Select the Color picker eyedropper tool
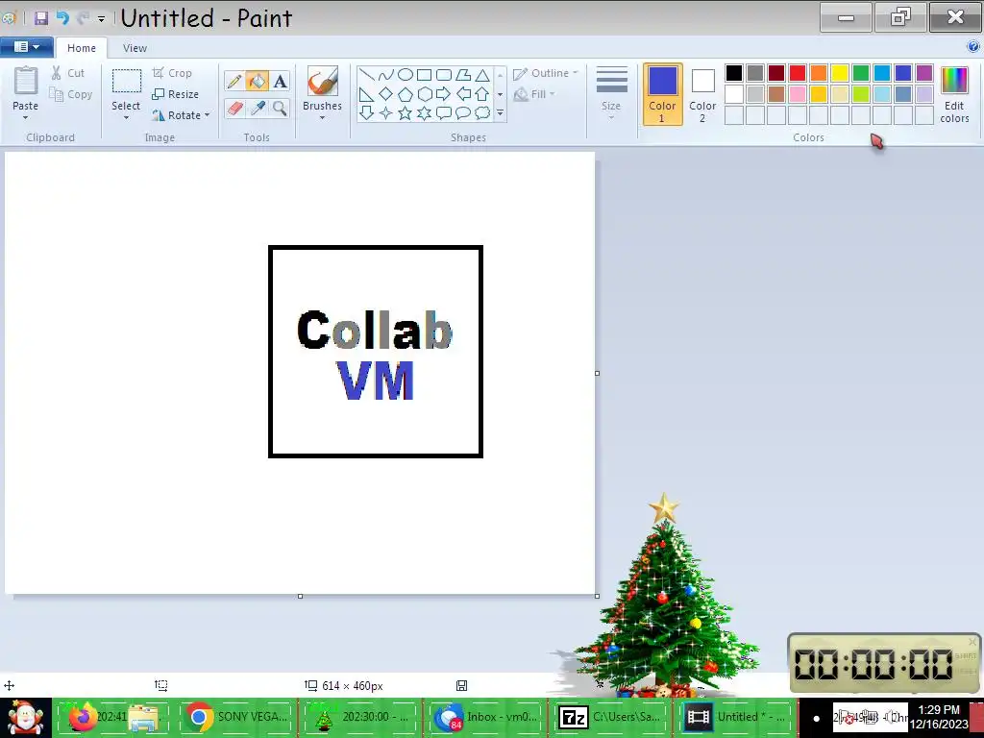This screenshot has width=984, height=738. tap(257, 108)
